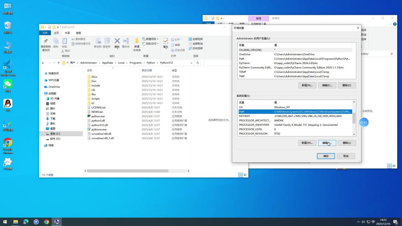Click the file list horizontal scrollbar
The width and height of the screenshot is (402, 226).
coord(127,171)
